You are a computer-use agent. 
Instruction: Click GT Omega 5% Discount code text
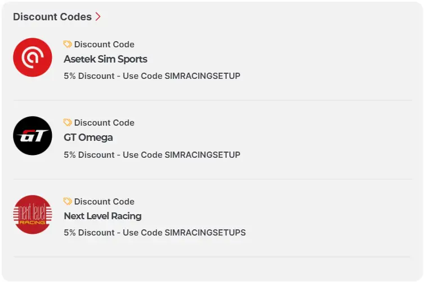click(152, 155)
